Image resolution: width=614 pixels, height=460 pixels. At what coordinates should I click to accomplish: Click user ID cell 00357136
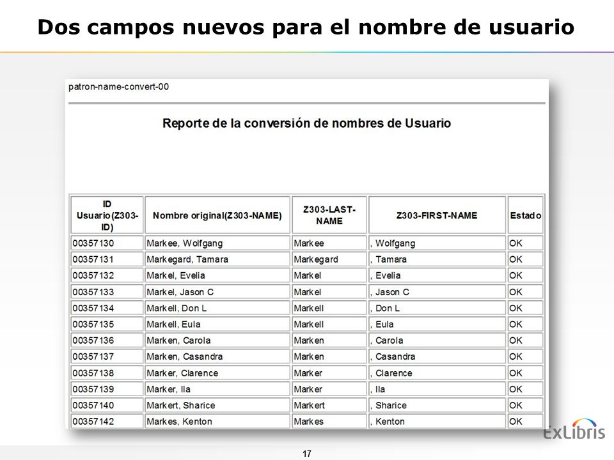click(x=107, y=341)
